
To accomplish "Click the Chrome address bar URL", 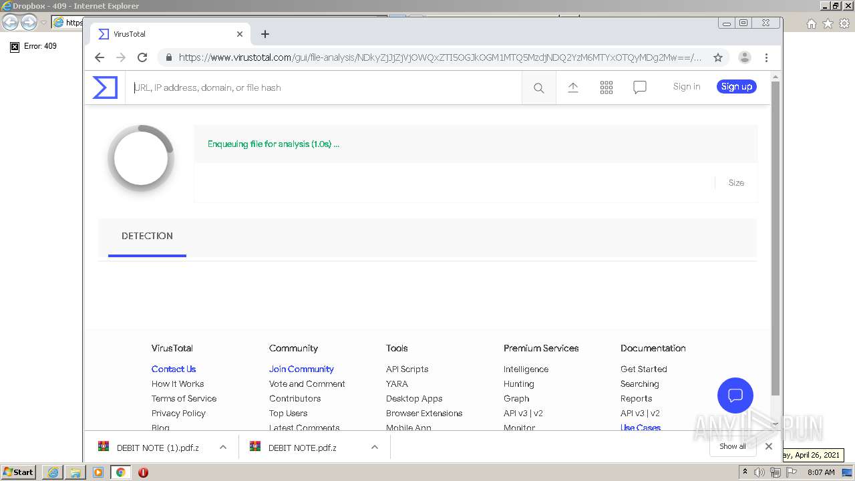I will point(440,57).
